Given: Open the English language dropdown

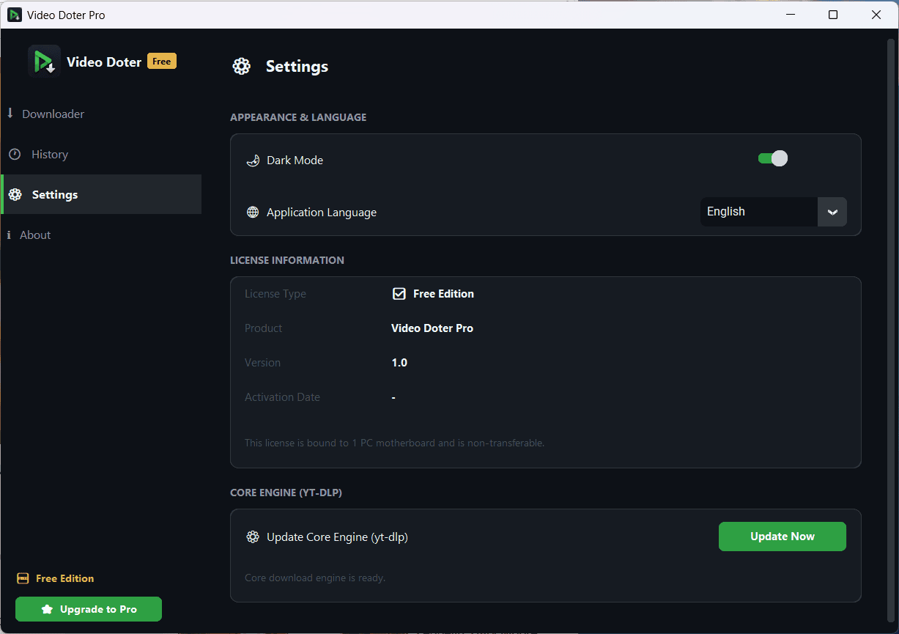Looking at the screenshot, I should click(774, 212).
